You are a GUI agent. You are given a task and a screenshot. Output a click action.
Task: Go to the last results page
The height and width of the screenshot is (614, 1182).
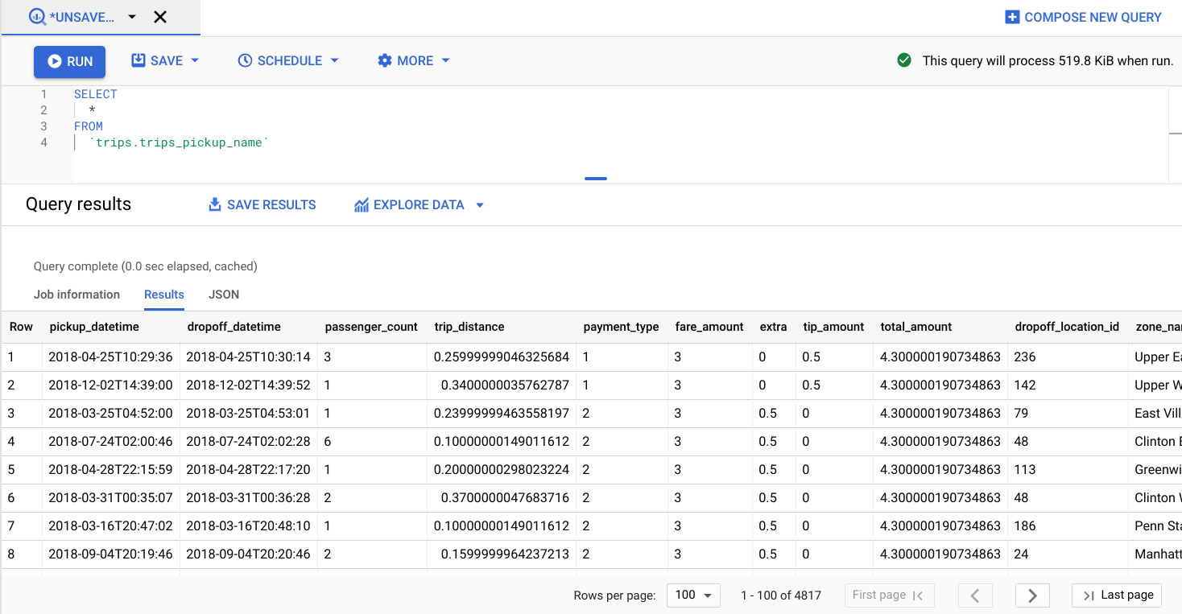(1117, 595)
